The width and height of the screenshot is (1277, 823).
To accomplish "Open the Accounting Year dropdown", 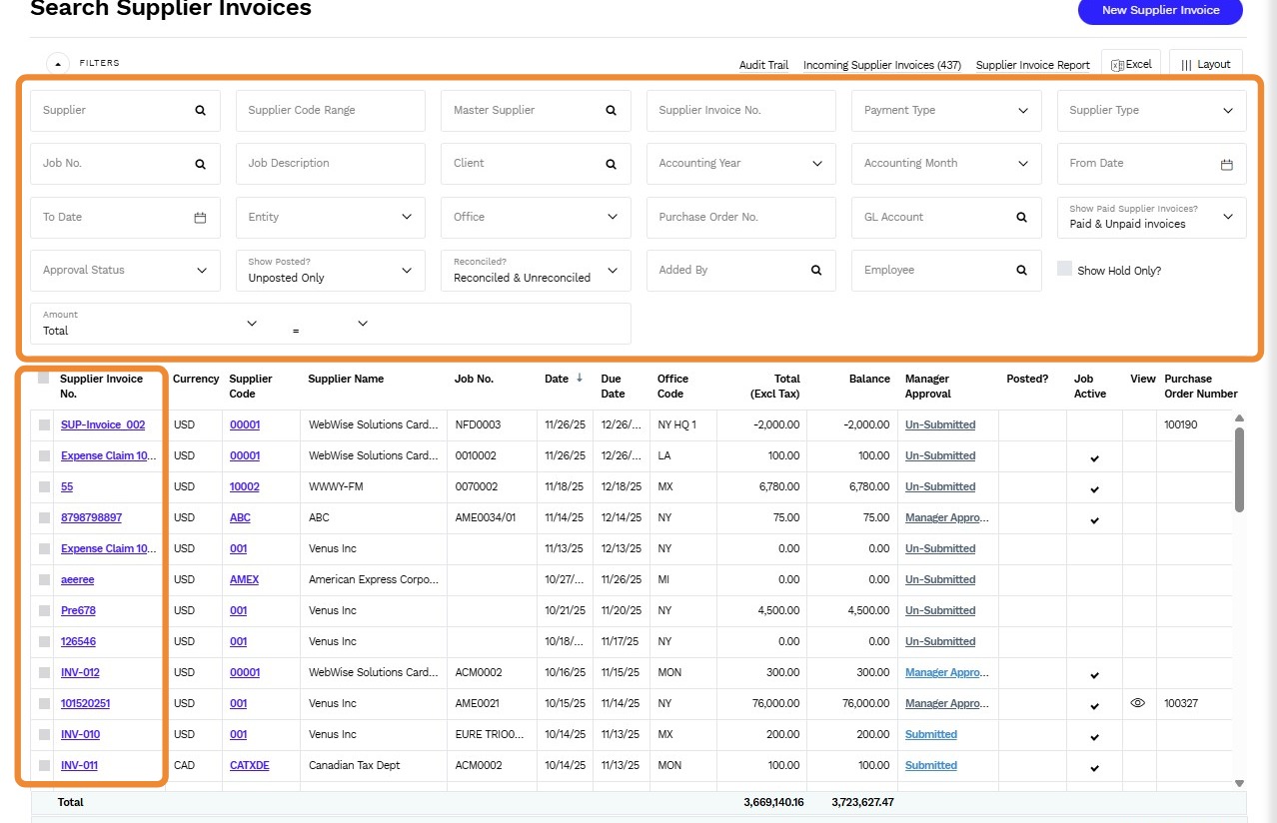I will 817,164.
